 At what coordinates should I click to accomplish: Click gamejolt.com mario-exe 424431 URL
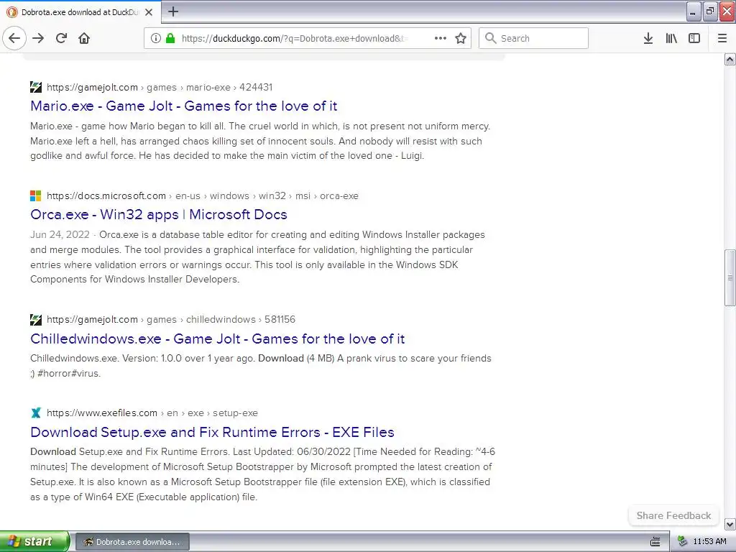[160, 87]
